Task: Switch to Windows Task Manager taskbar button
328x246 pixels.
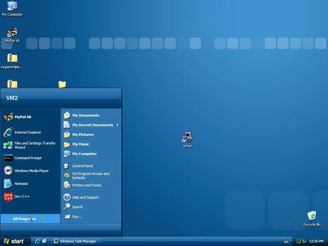Action: pyautogui.click(x=77, y=241)
